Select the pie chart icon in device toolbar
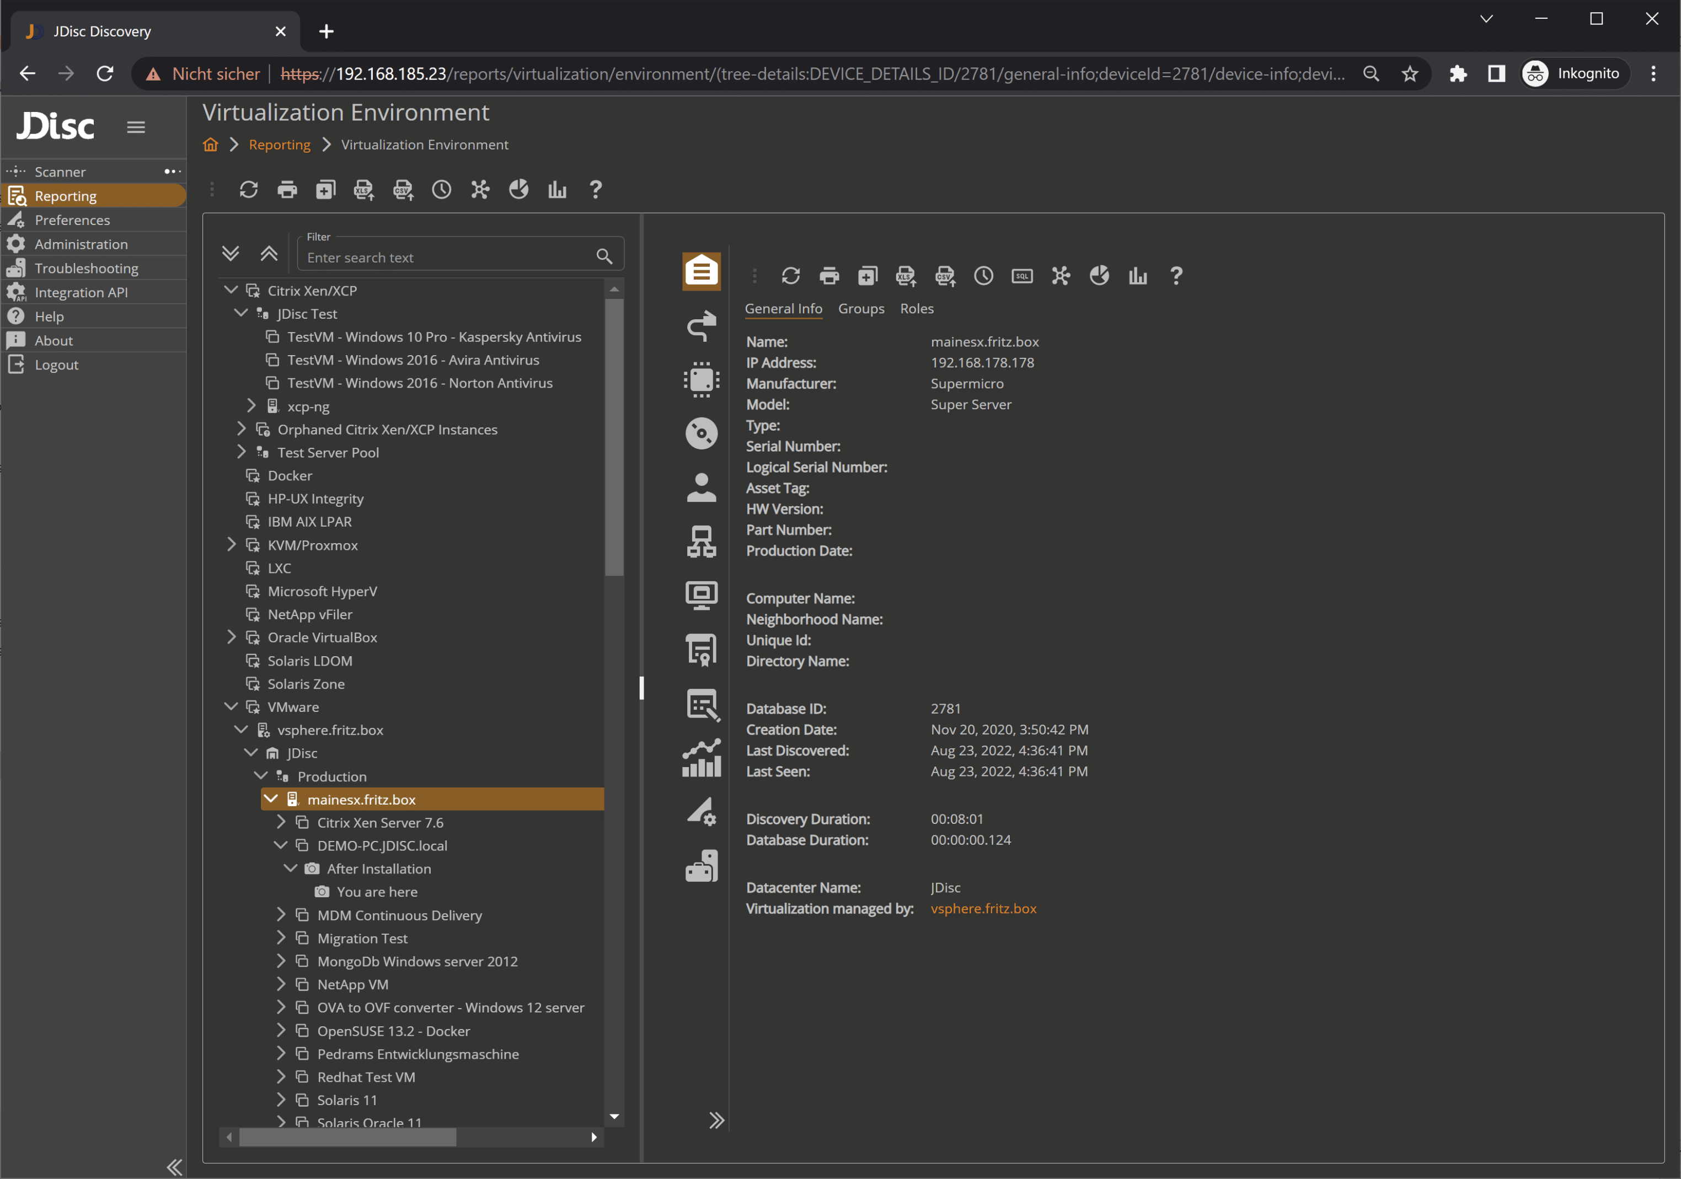The width and height of the screenshot is (1681, 1179). [1100, 276]
